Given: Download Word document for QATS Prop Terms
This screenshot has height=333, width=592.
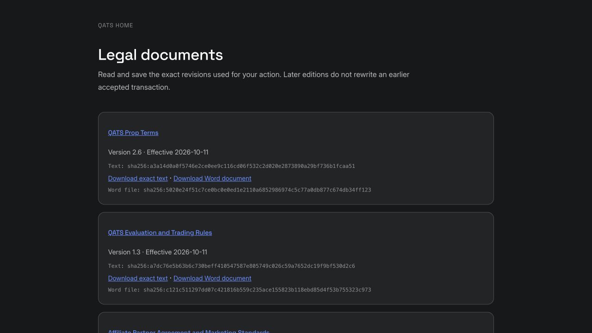Looking at the screenshot, I should (x=212, y=179).
